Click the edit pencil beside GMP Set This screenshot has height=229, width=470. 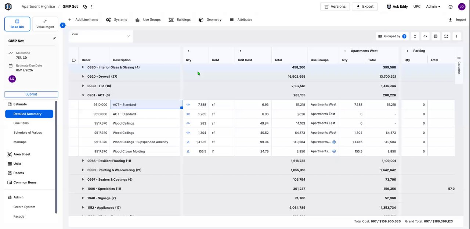point(54,38)
